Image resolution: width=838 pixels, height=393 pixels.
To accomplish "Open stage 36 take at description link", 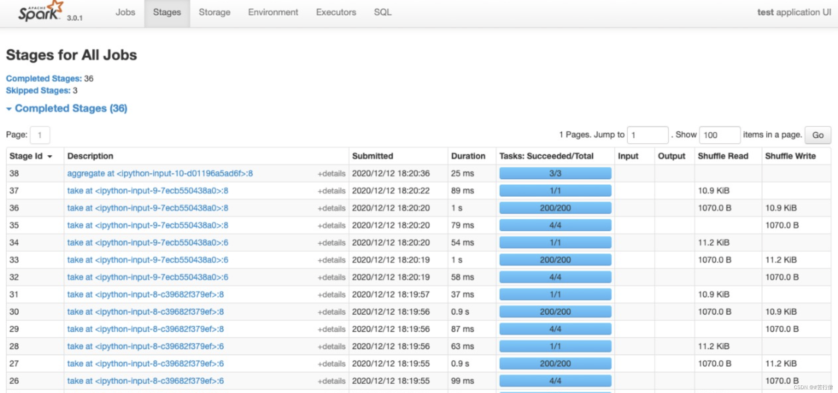I will (x=148, y=208).
